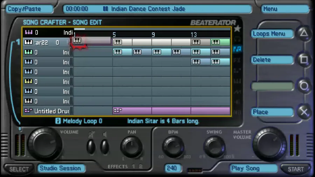Screen dimensions: 315x177
Task: Click the triangle button beside Loops Menu
Action: 304,33
